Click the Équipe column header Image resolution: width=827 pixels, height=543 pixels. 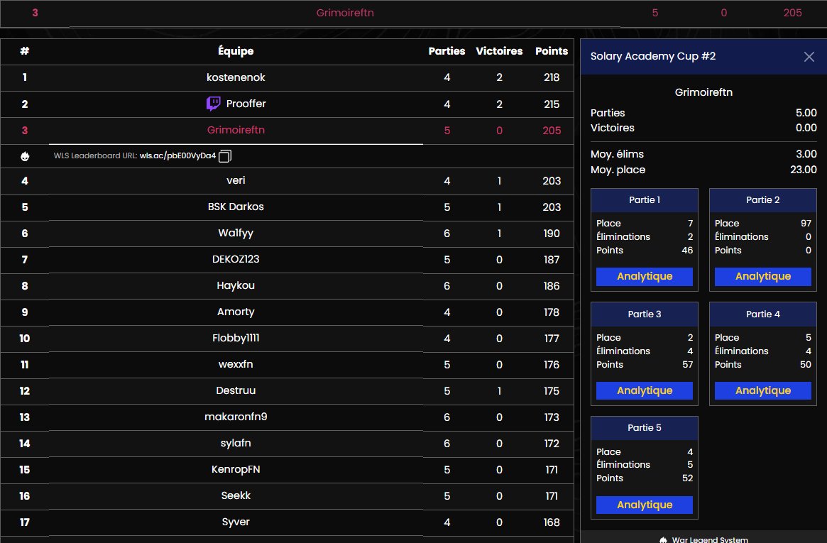[236, 51]
